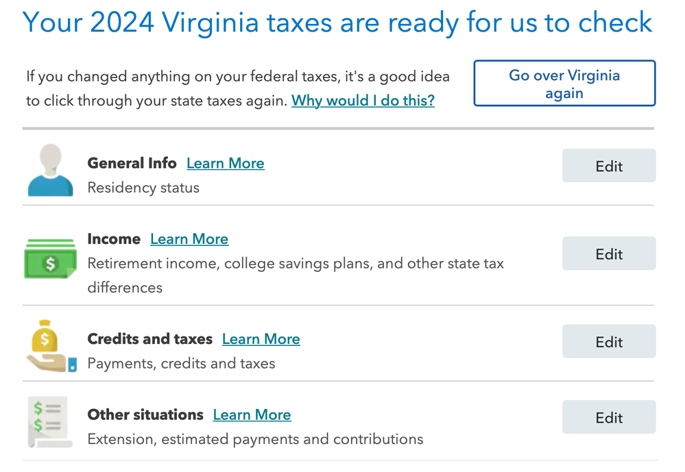Click the money bag Credits and taxes icon
685x472 pixels.
tap(51, 346)
